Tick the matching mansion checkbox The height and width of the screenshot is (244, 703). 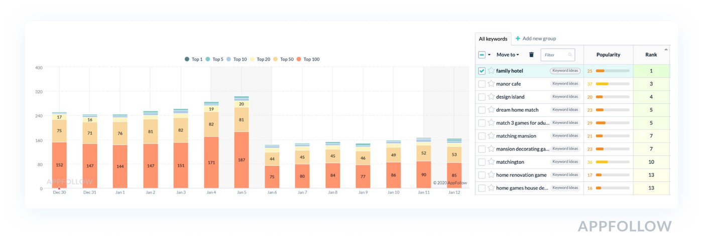click(x=482, y=136)
